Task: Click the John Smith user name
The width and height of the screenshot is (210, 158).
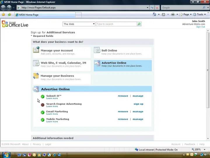Action: pos(198,21)
